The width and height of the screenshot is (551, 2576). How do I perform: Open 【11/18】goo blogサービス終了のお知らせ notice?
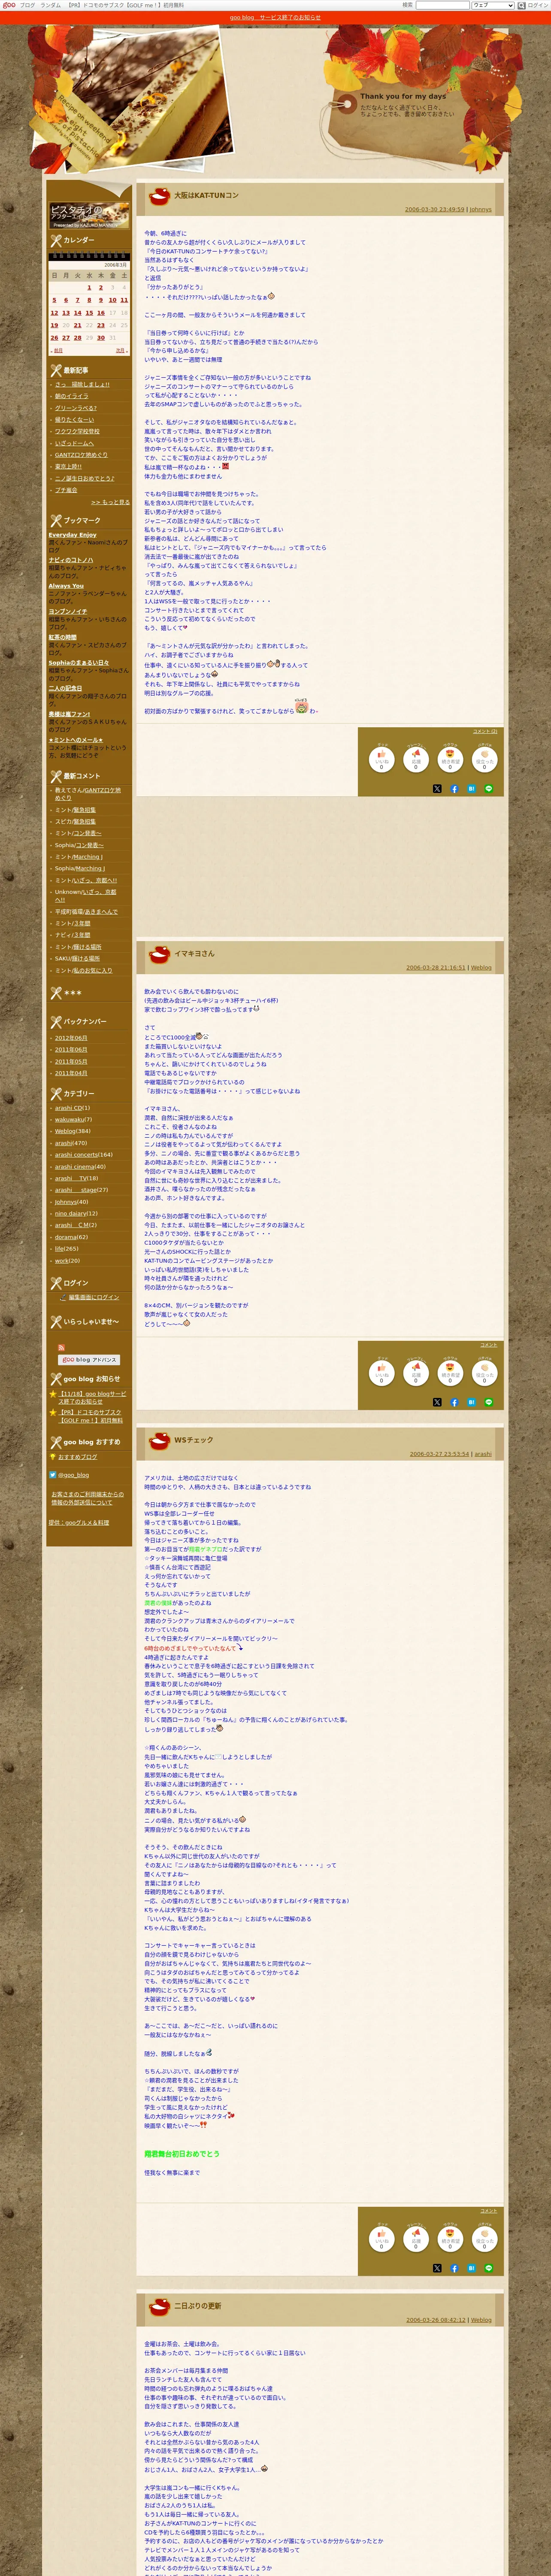[92, 1398]
